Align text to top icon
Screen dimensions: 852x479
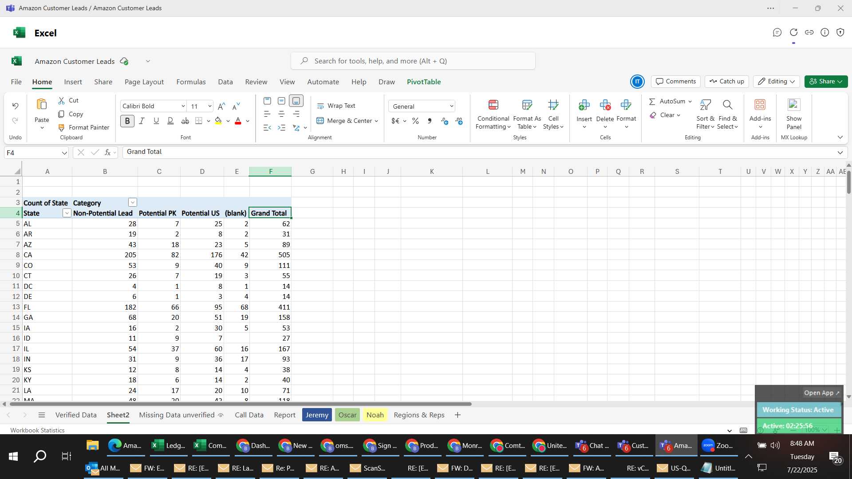coord(267,101)
